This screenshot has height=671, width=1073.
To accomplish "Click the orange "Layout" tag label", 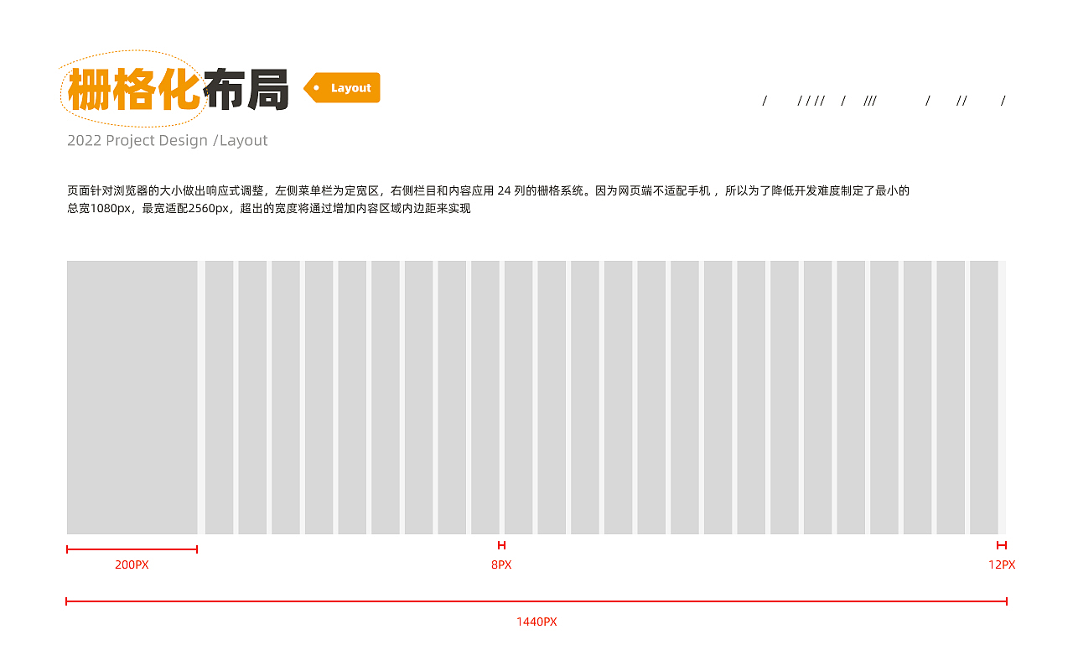I will (x=342, y=88).
